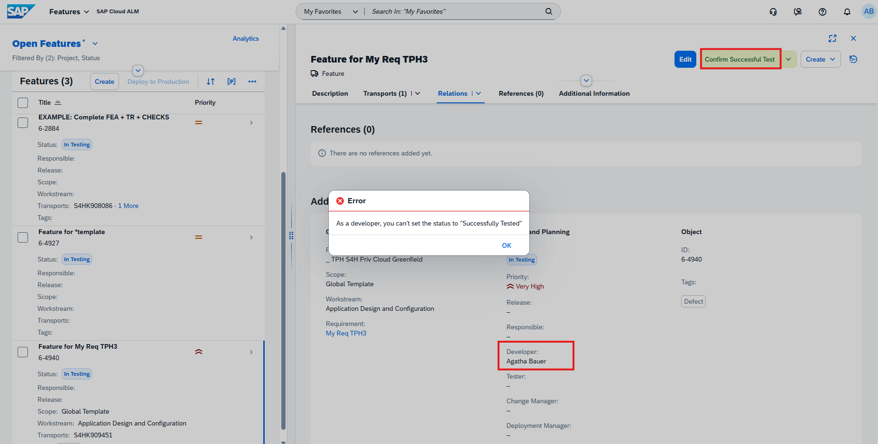Click the refresh history icon beside Create
Screen dimensions: 878x444
(853, 59)
